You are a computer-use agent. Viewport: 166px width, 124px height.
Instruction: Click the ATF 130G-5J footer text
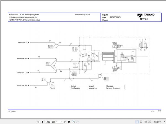click(x=12, y=111)
